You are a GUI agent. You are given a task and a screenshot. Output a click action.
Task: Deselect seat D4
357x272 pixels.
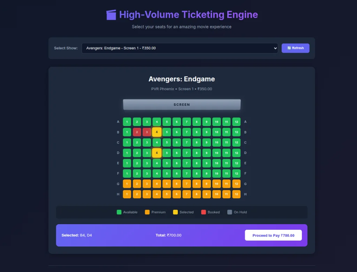point(157,153)
